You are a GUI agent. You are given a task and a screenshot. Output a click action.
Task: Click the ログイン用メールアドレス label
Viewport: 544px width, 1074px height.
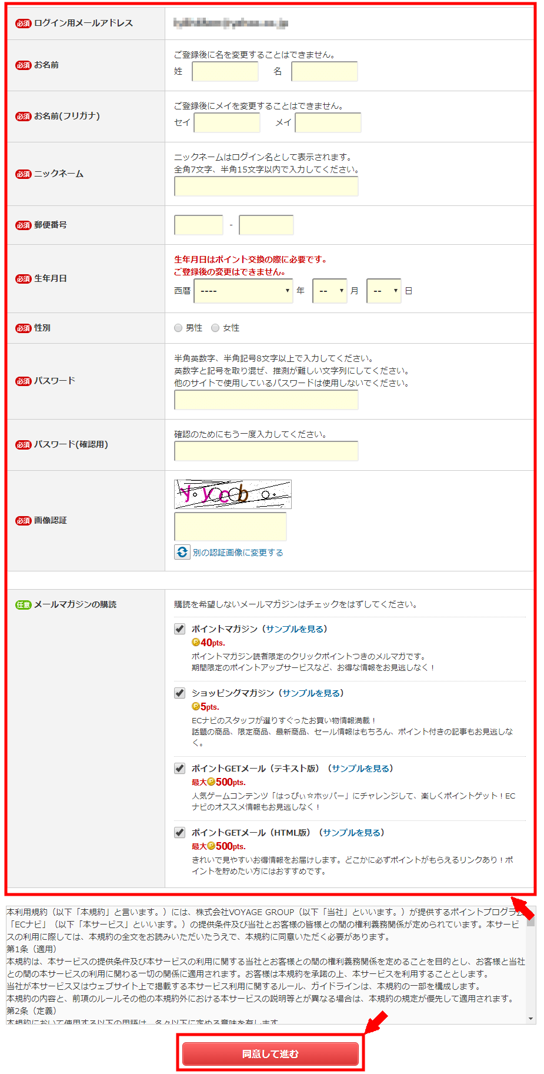point(84,23)
